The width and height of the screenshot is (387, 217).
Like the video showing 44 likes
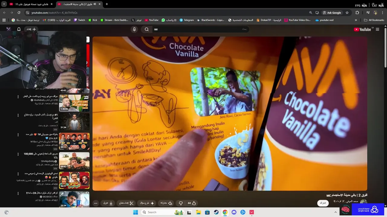pos(192,203)
